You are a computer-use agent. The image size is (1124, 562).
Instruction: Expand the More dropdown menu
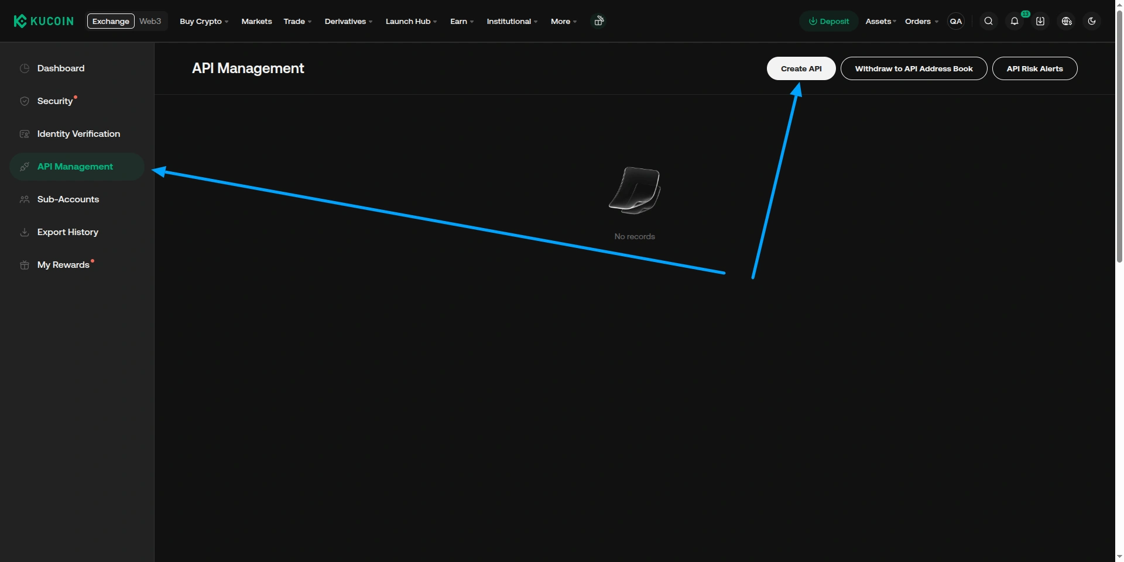coord(564,21)
